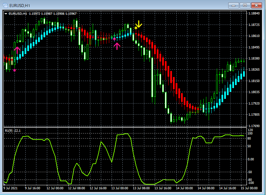
Task: Click the 14 Jul 08:00 time label
Action: tap(206, 188)
